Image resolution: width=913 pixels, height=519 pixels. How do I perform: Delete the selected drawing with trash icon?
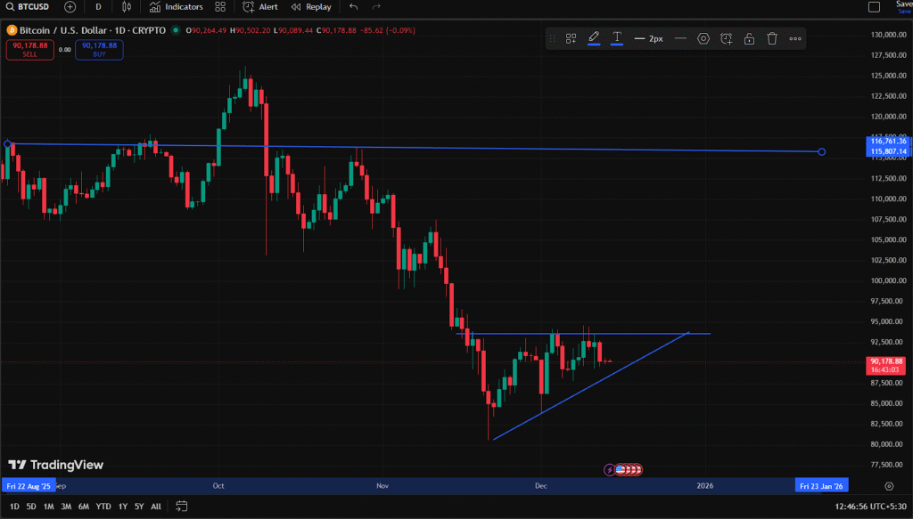pos(772,38)
